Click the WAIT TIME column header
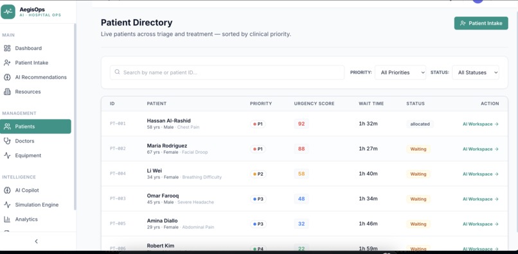The width and height of the screenshot is (518, 254). click(x=371, y=103)
